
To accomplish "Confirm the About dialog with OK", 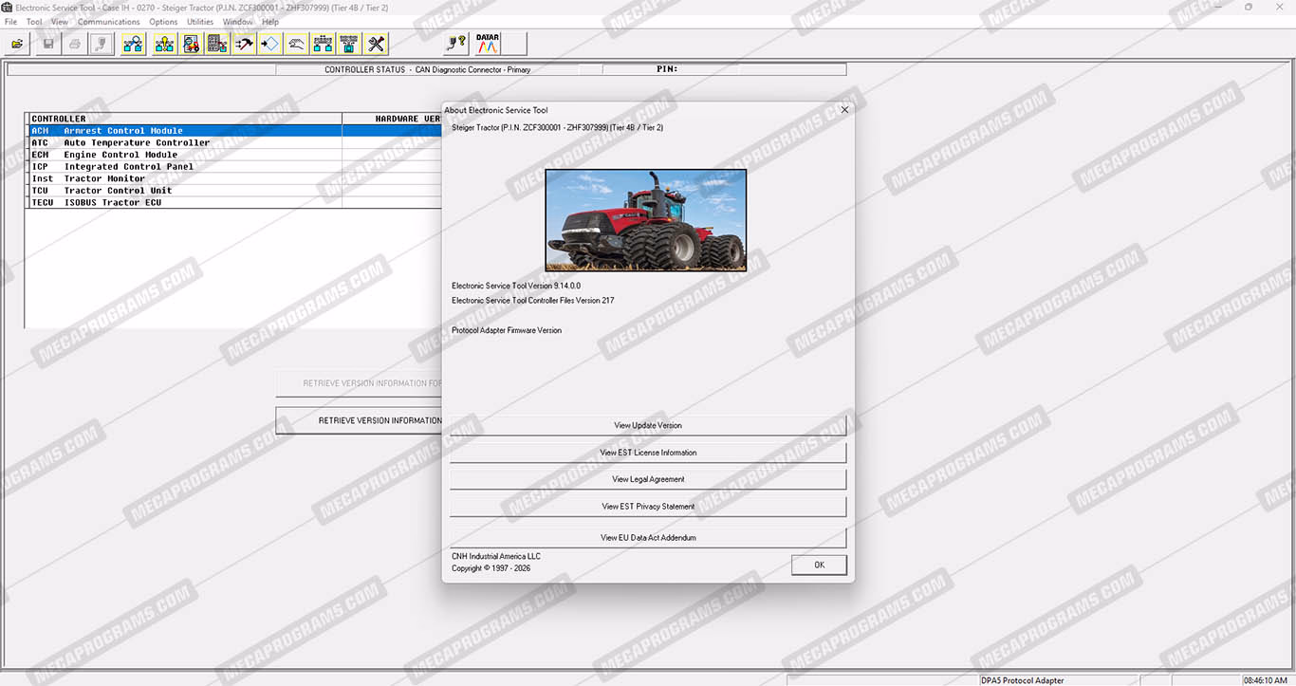I will click(x=819, y=565).
